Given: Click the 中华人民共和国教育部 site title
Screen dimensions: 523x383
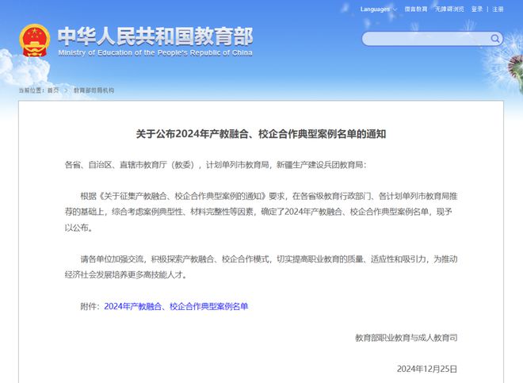Looking at the screenshot, I should click(x=155, y=36).
